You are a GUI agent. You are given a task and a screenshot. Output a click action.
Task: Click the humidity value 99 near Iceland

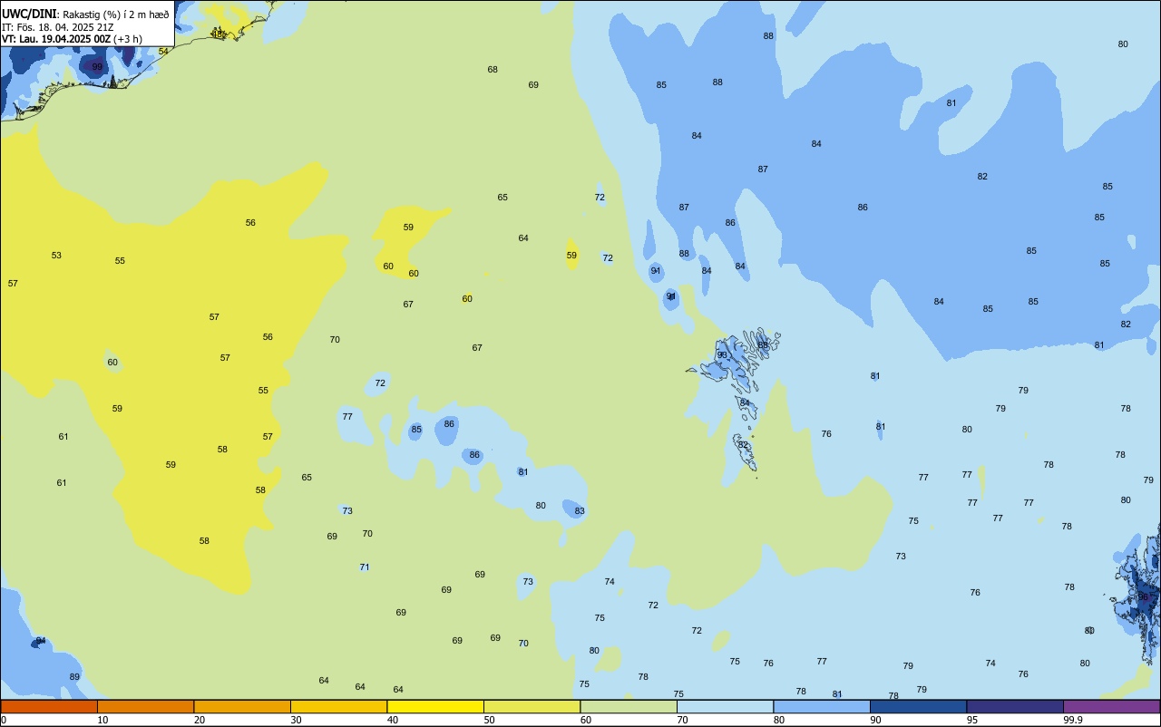coord(97,66)
